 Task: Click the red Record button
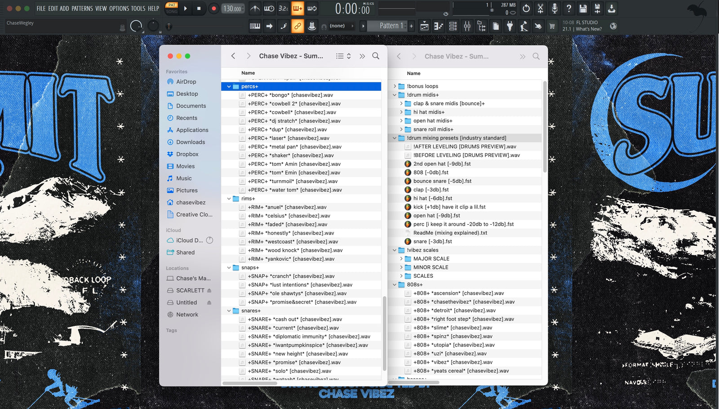tap(214, 9)
